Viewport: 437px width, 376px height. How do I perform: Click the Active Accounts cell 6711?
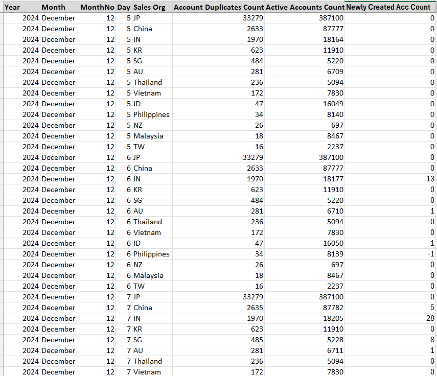point(305,350)
